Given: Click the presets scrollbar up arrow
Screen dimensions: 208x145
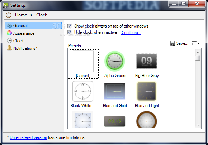Looking at the screenshot, I should pos(198,52).
